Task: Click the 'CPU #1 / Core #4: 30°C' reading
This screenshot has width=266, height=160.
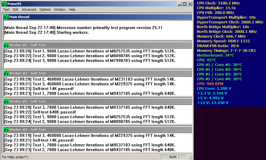Action: pyautogui.click(x=219, y=79)
